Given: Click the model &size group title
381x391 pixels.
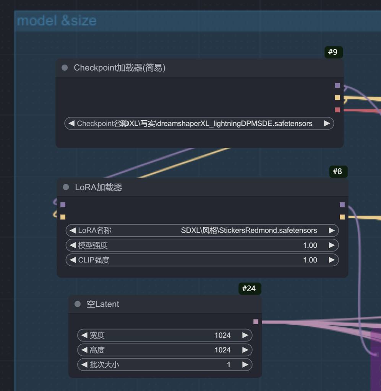Looking at the screenshot, I should (x=57, y=21).
